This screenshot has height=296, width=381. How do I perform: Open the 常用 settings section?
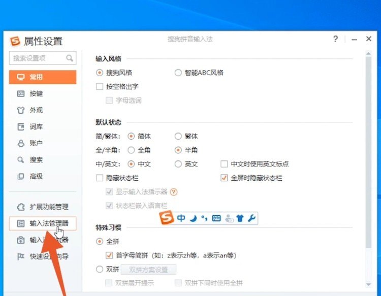click(43, 77)
